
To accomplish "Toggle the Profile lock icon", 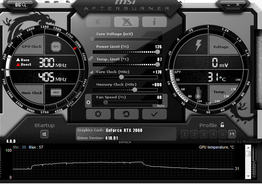I will [x=222, y=125].
